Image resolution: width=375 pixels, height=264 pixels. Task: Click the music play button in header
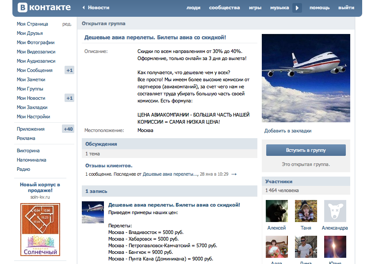(297, 8)
